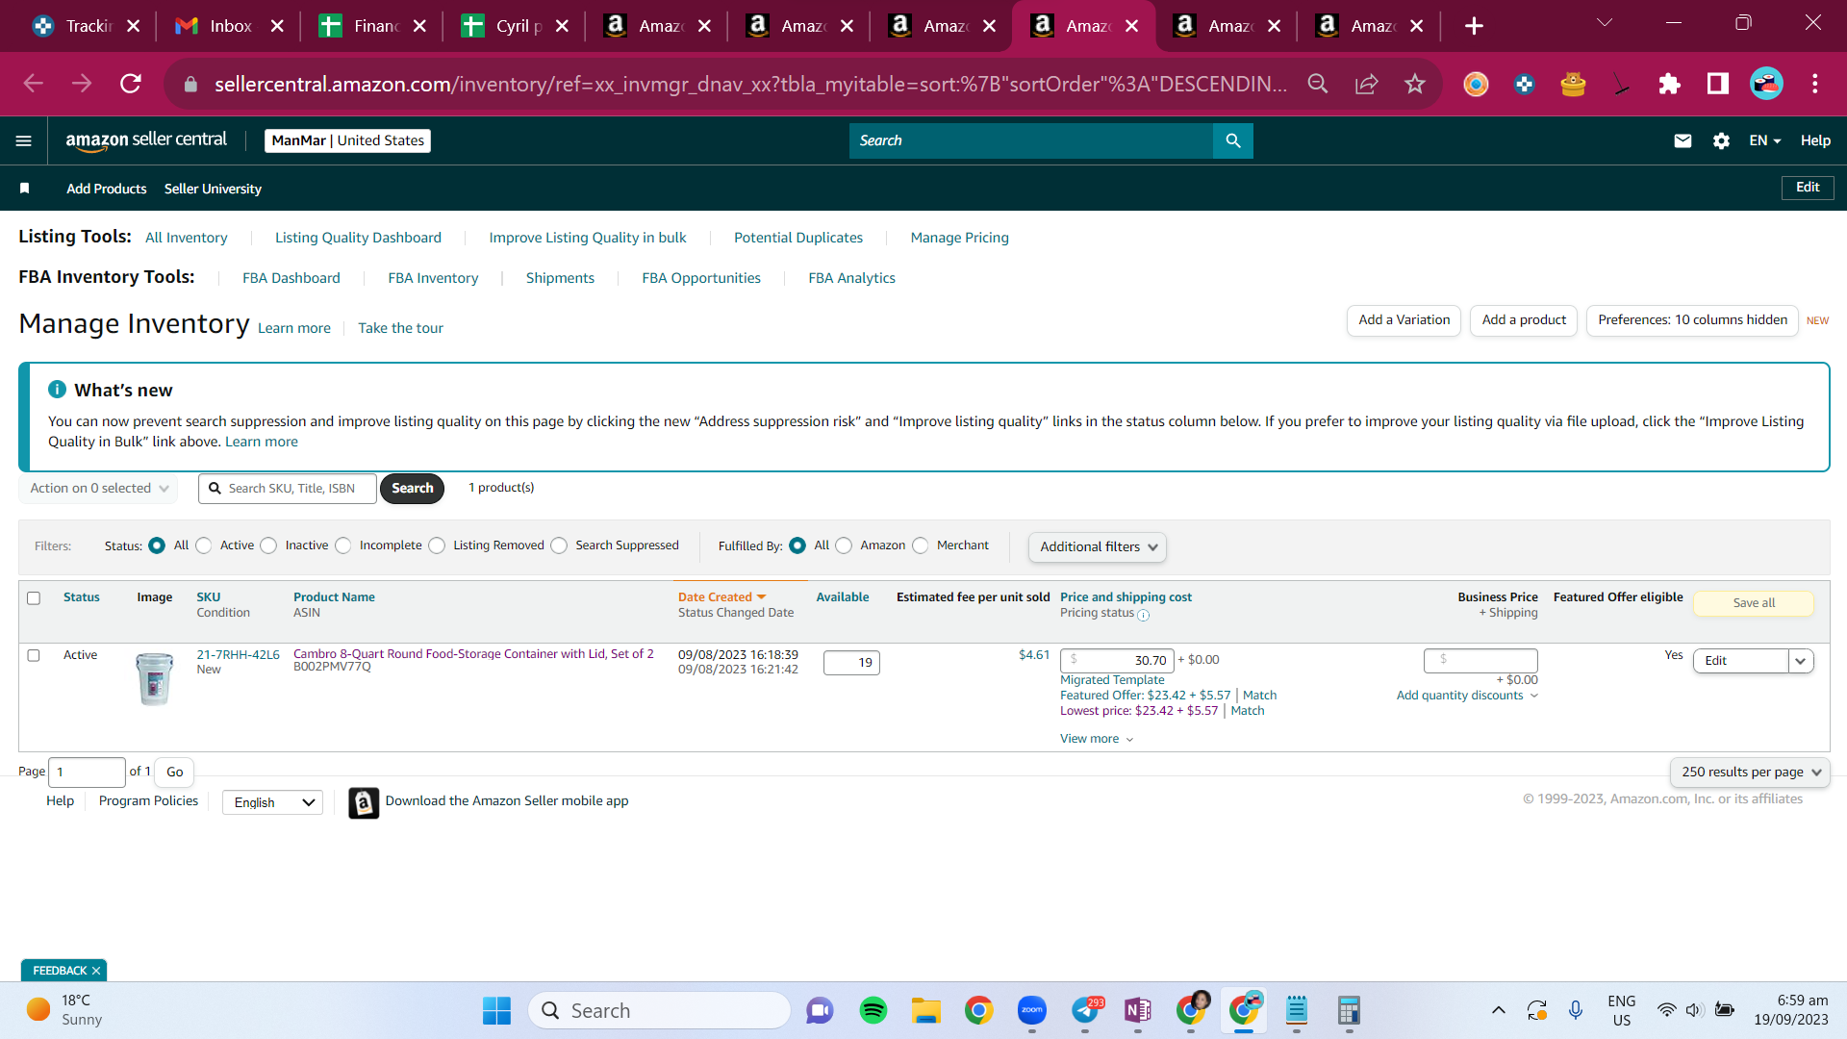Click the bookmark icon beside Add Products
The height and width of the screenshot is (1039, 1847).
click(x=25, y=189)
